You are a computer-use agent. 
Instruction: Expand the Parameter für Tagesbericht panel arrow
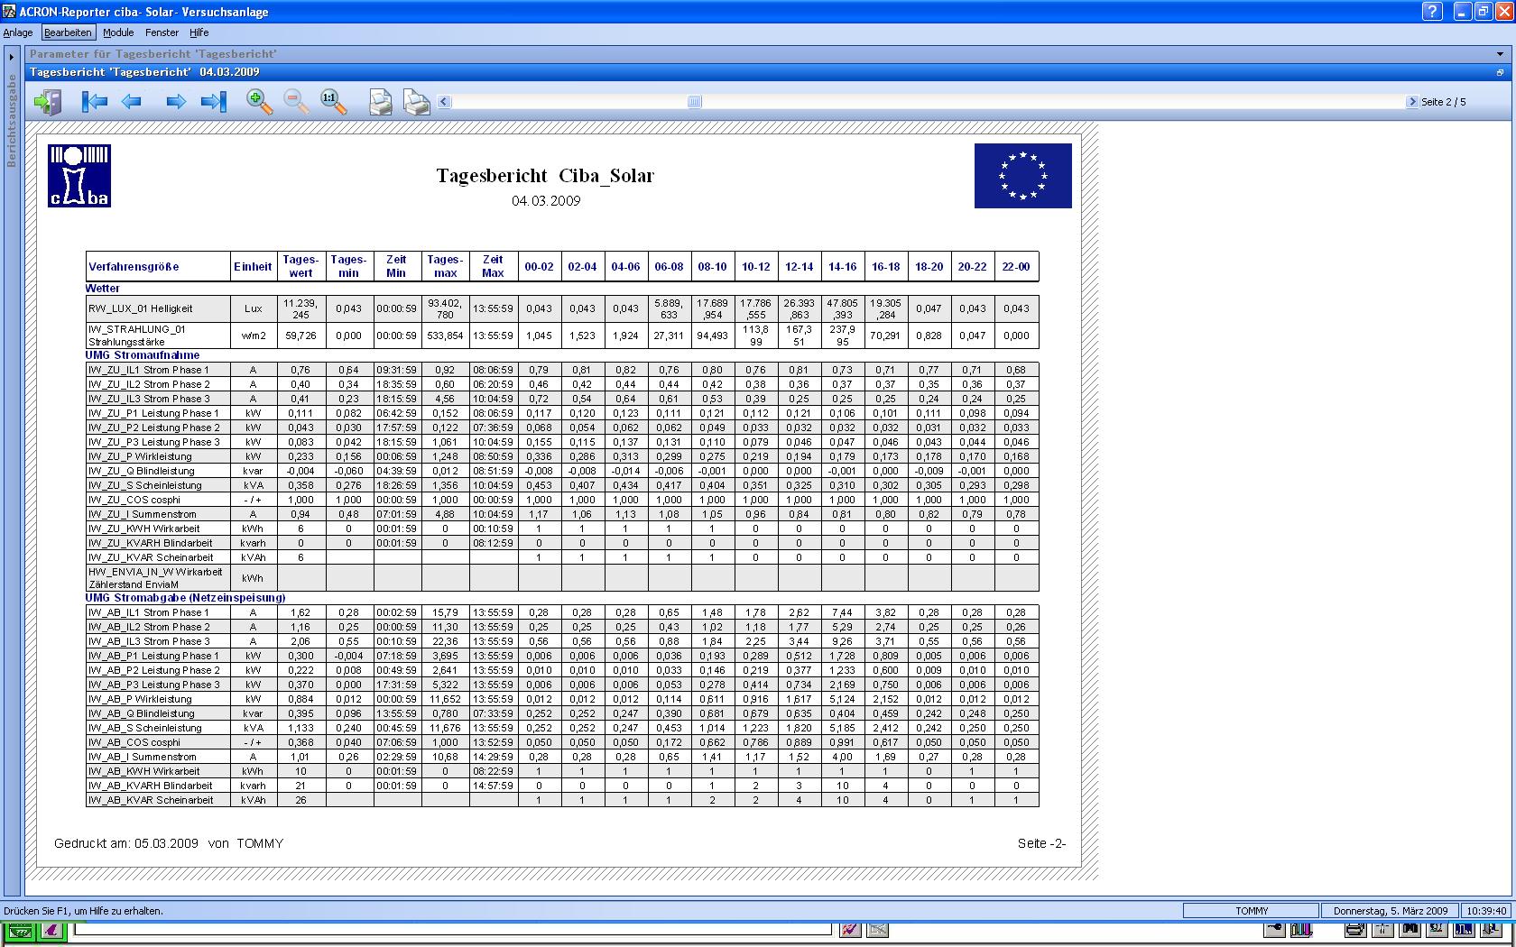pyautogui.click(x=1499, y=54)
